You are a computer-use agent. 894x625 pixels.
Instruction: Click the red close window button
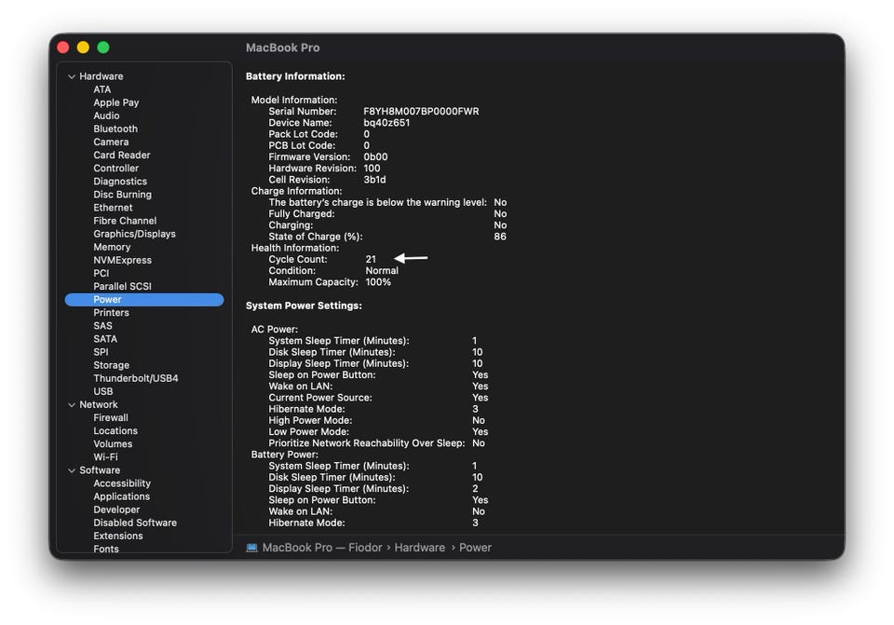point(63,48)
